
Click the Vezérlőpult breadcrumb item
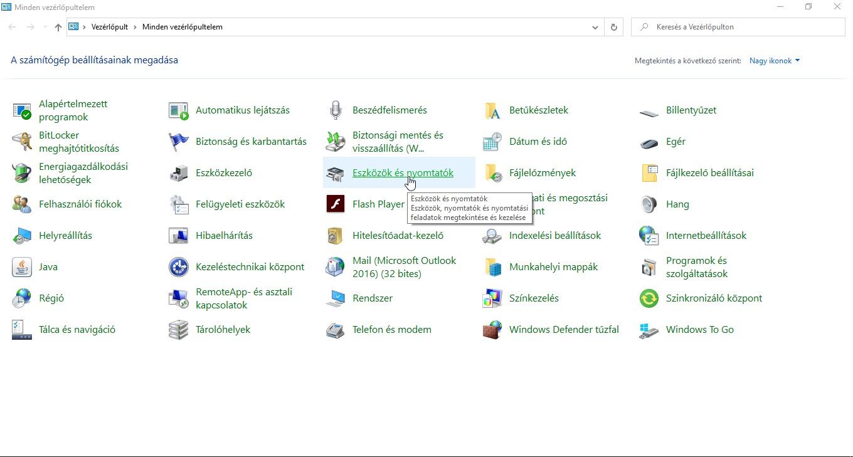pos(110,27)
